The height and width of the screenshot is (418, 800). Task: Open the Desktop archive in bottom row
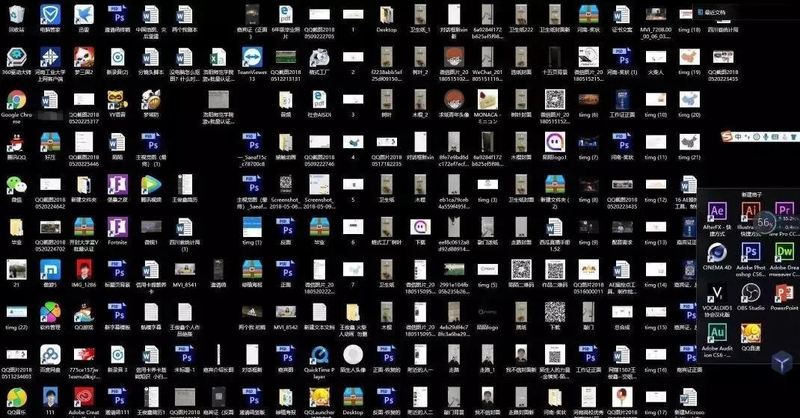[x=353, y=397]
